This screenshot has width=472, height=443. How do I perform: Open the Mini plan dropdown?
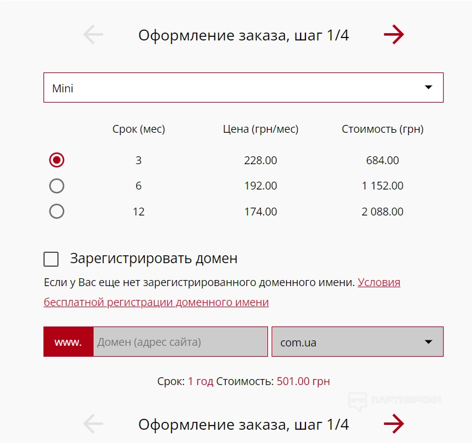point(243,88)
